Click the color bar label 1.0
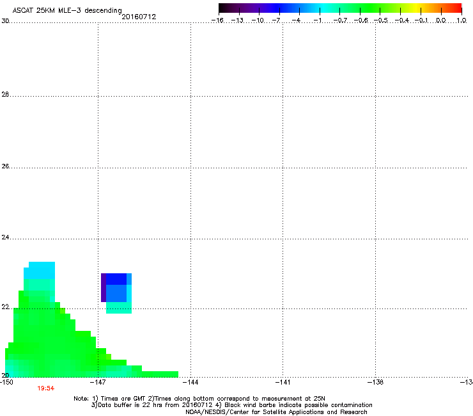The height and width of the screenshot is (416, 473). [x=461, y=20]
